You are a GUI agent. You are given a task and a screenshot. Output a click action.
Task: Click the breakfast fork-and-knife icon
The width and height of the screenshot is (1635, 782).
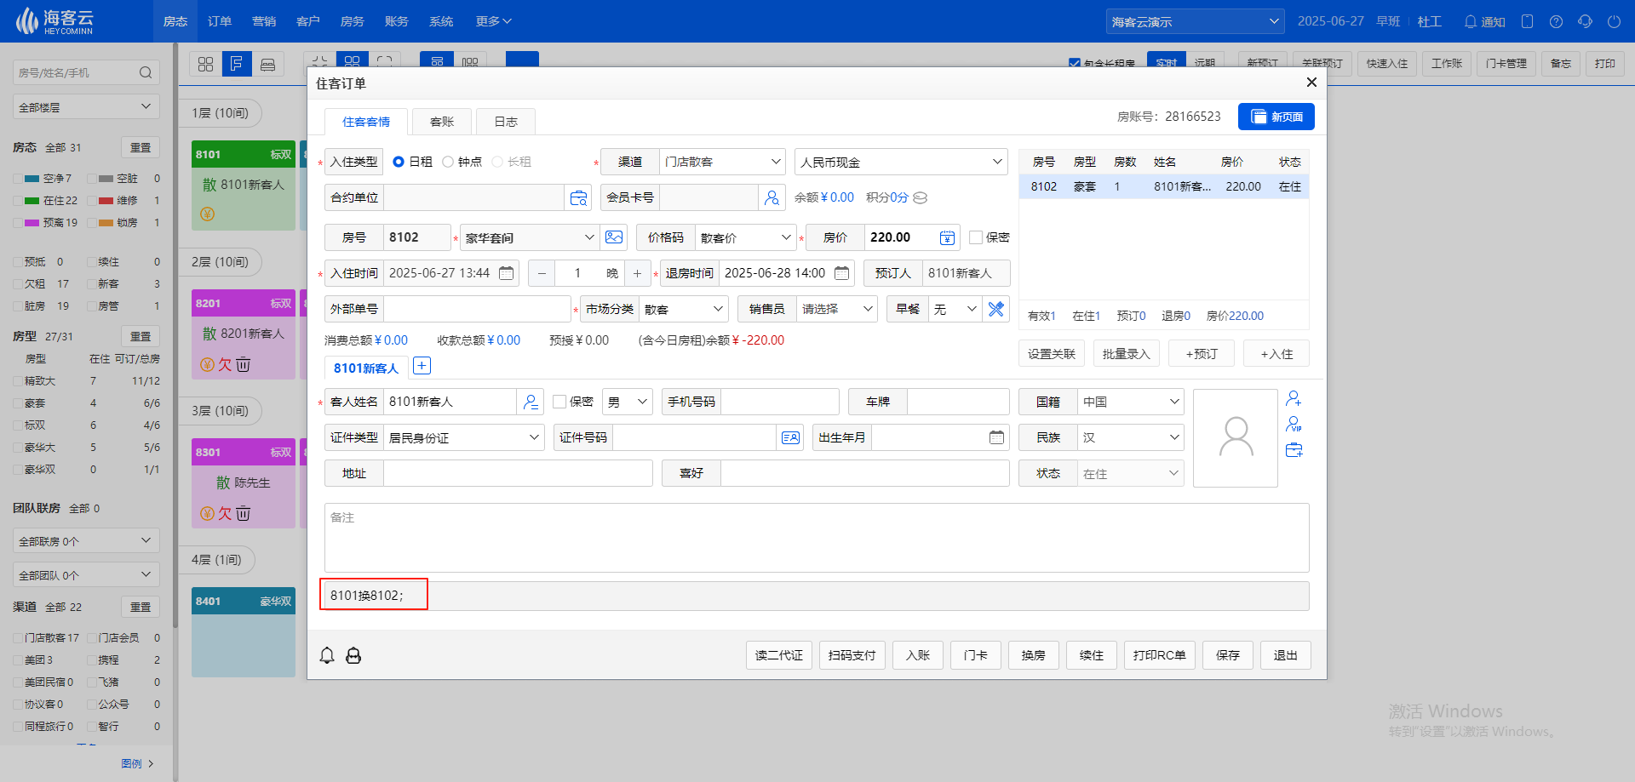tap(996, 309)
